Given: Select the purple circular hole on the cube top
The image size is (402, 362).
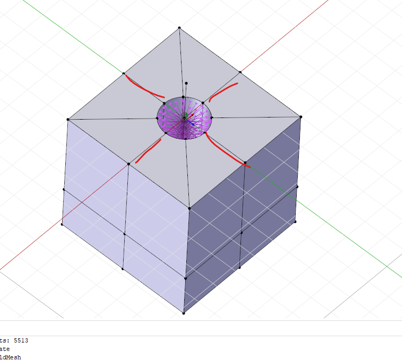Looking at the screenshot, I should coord(184,119).
